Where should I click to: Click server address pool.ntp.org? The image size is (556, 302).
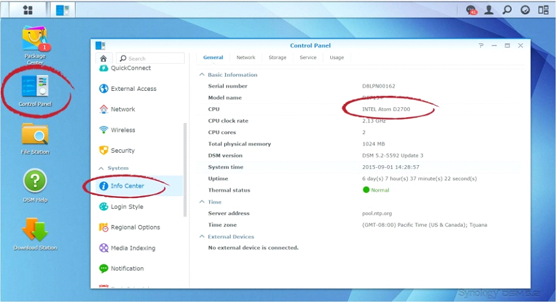(x=377, y=213)
